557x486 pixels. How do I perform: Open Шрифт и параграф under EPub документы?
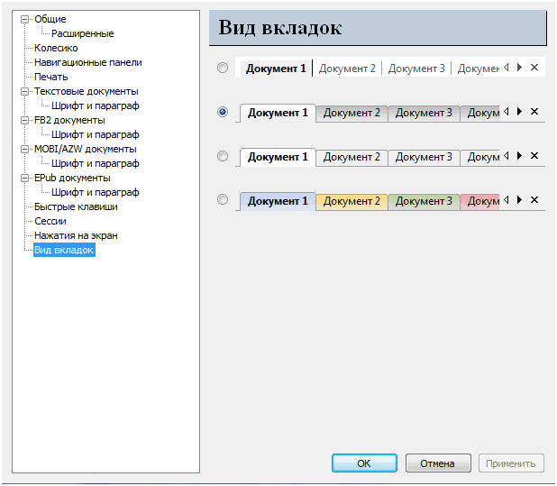pyautogui.click(x=96, y=192)
